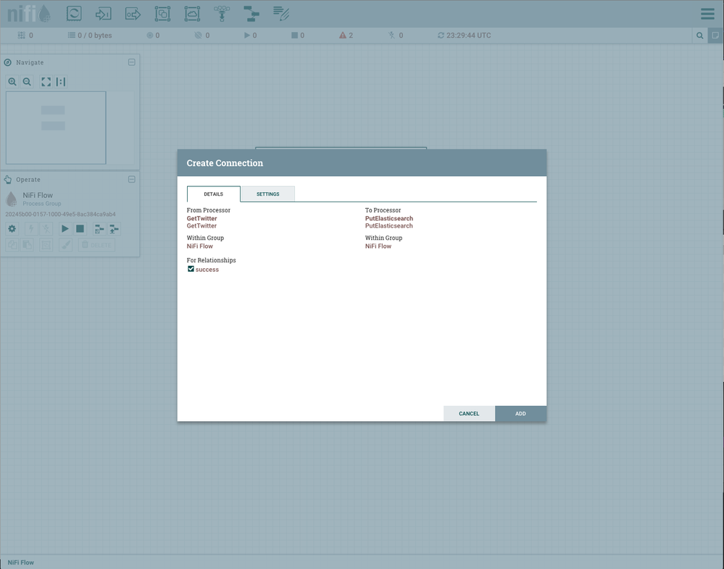Click the upload template icon in Operate
The height and width of the screenshot is (569, 724).
(114, 228)
